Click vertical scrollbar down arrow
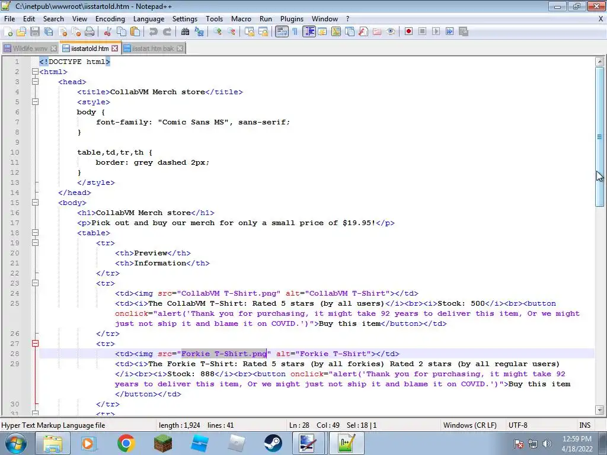 tap(600, 409)
